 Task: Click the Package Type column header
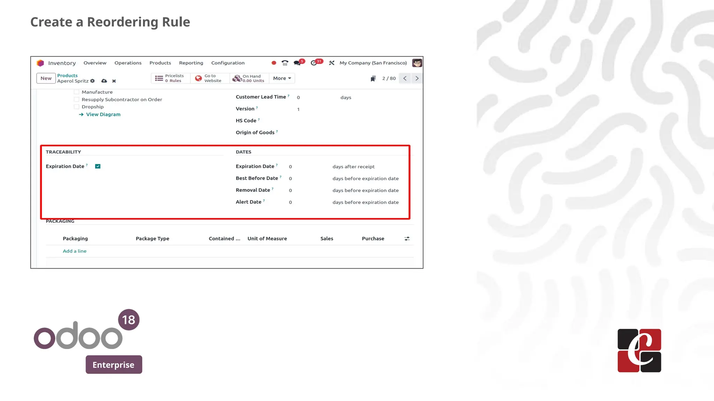[x=152, y=238]
